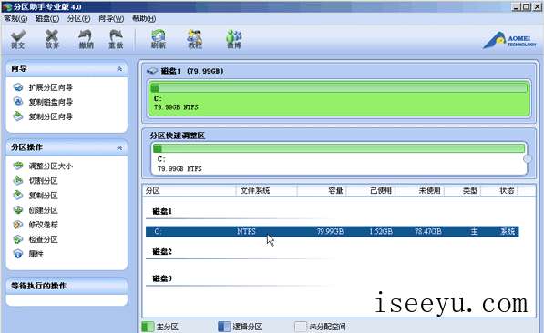This screenshot has height=333, width=544.
Task: Collapse the 向导 panel chevron
Action: (x=119, y=69)
